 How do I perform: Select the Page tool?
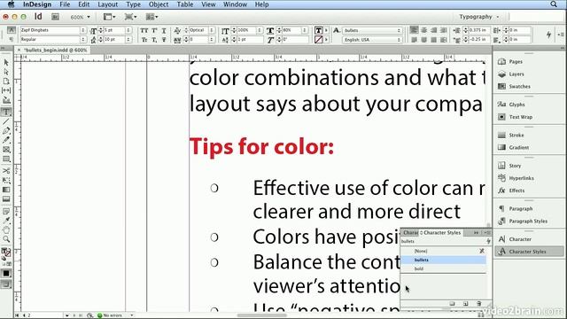[x=6, y=81]
